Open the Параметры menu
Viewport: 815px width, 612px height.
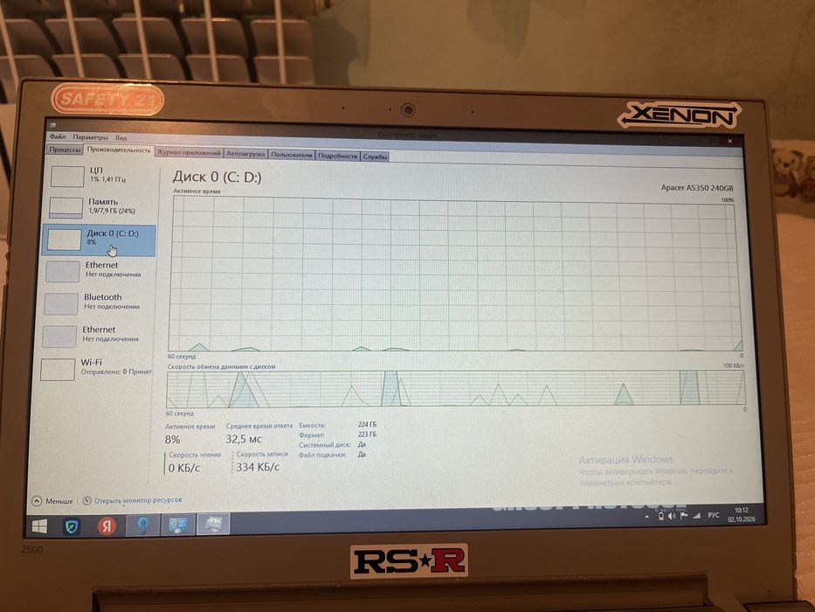91,137
